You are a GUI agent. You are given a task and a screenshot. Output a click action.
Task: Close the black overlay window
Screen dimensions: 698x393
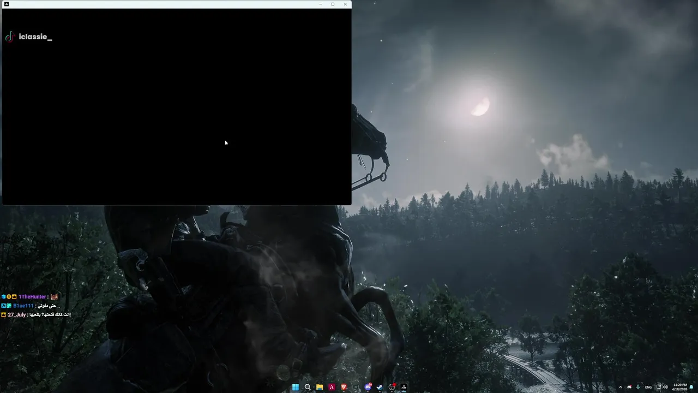point(345,4)
